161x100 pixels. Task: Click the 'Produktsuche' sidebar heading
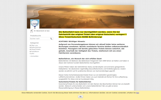(x=35, y=36)
